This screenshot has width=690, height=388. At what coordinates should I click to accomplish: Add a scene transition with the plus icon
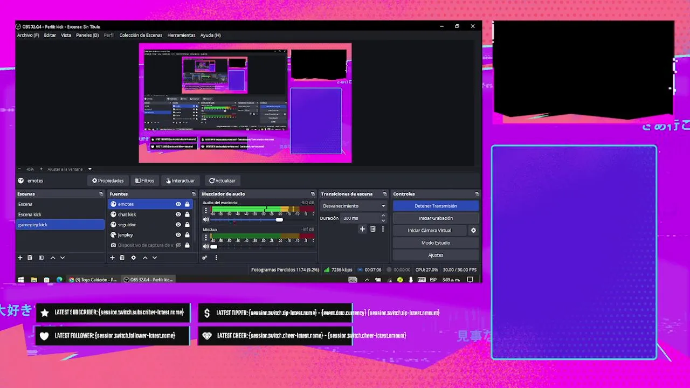coord(362,229)
